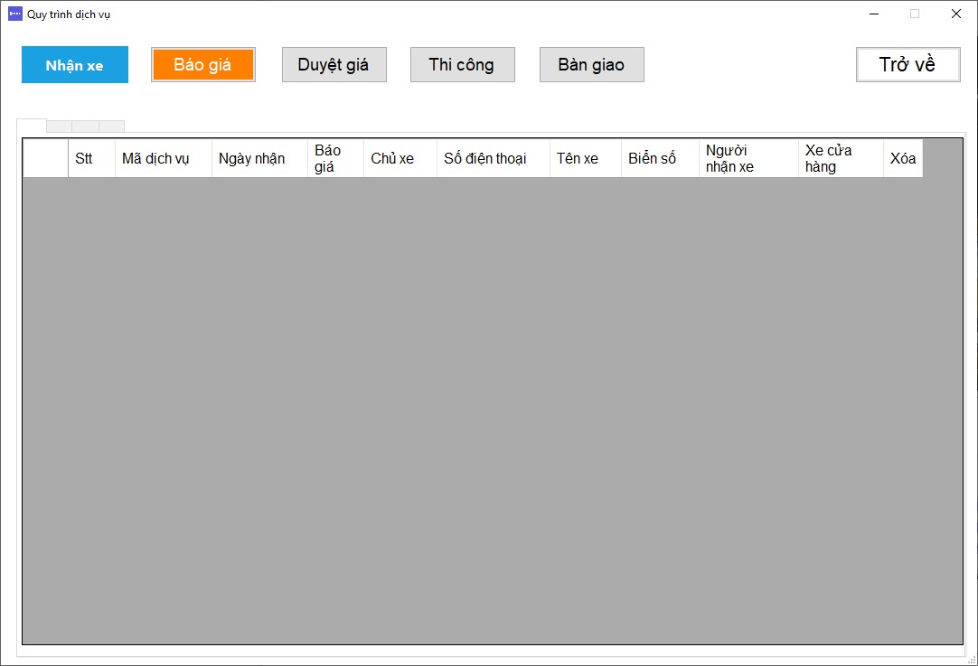
Task: Click the Báo giá column header in the table
Action: (x=336, y=158)
